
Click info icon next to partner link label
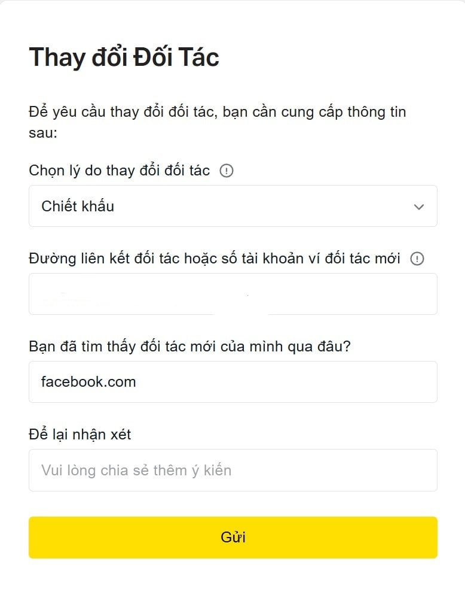(417, 259)
